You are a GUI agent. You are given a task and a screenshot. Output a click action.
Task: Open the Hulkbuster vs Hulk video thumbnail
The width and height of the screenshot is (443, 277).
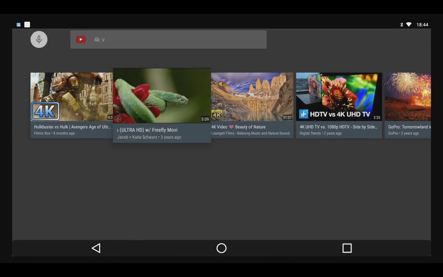tap(72, 97)
